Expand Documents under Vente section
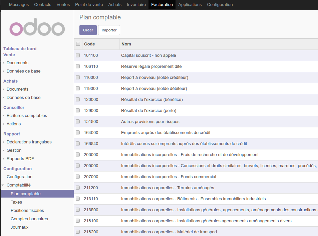 click(x=17, y=63)
